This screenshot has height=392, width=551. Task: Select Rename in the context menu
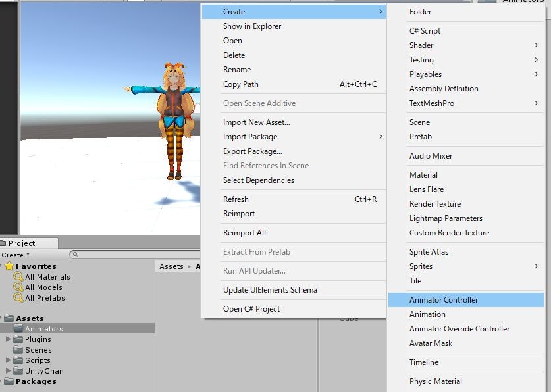pos(294,70)
